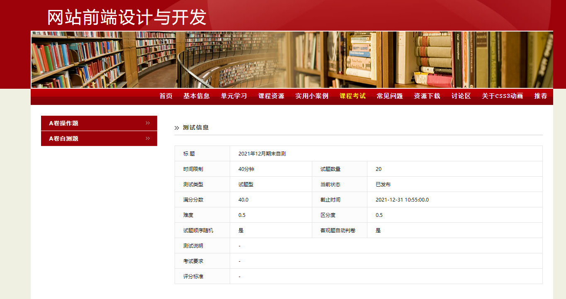Open the 基本信息 menu item
The height and width of the screenshot is (299, 566).
197,96
